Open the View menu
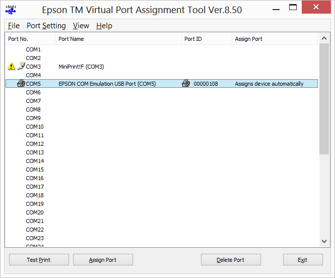This screenshot has height=278, width=335. coord(81,26)
